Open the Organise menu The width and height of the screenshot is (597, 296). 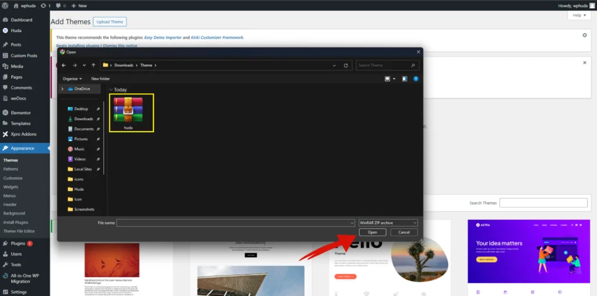(x=72, y=79)
